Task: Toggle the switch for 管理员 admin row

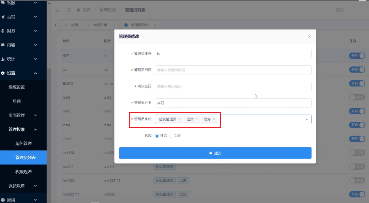Action: click(357, 83)
